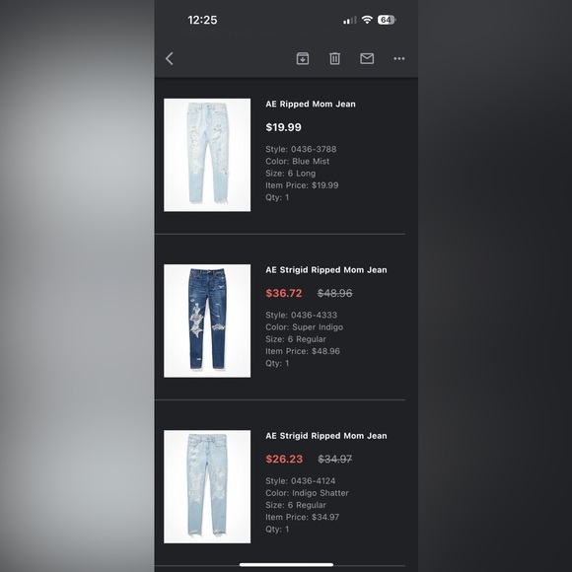Archive this email with the archive icon

pyautogui.click(x=303, y=58)
